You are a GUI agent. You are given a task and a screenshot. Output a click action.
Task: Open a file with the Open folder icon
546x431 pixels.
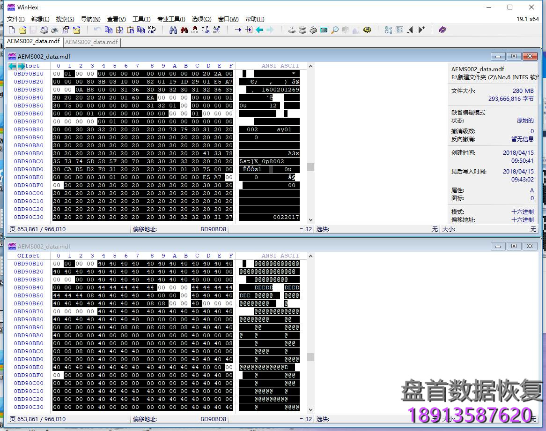23,30
